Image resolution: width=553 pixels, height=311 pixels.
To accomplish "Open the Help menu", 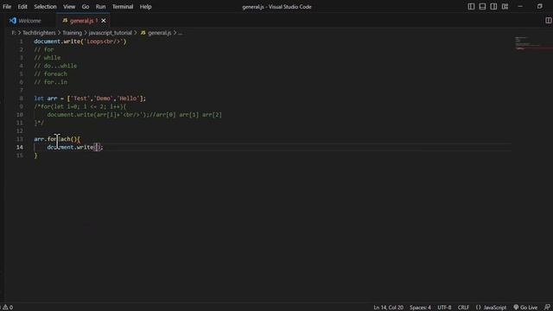I will (145, 7).
